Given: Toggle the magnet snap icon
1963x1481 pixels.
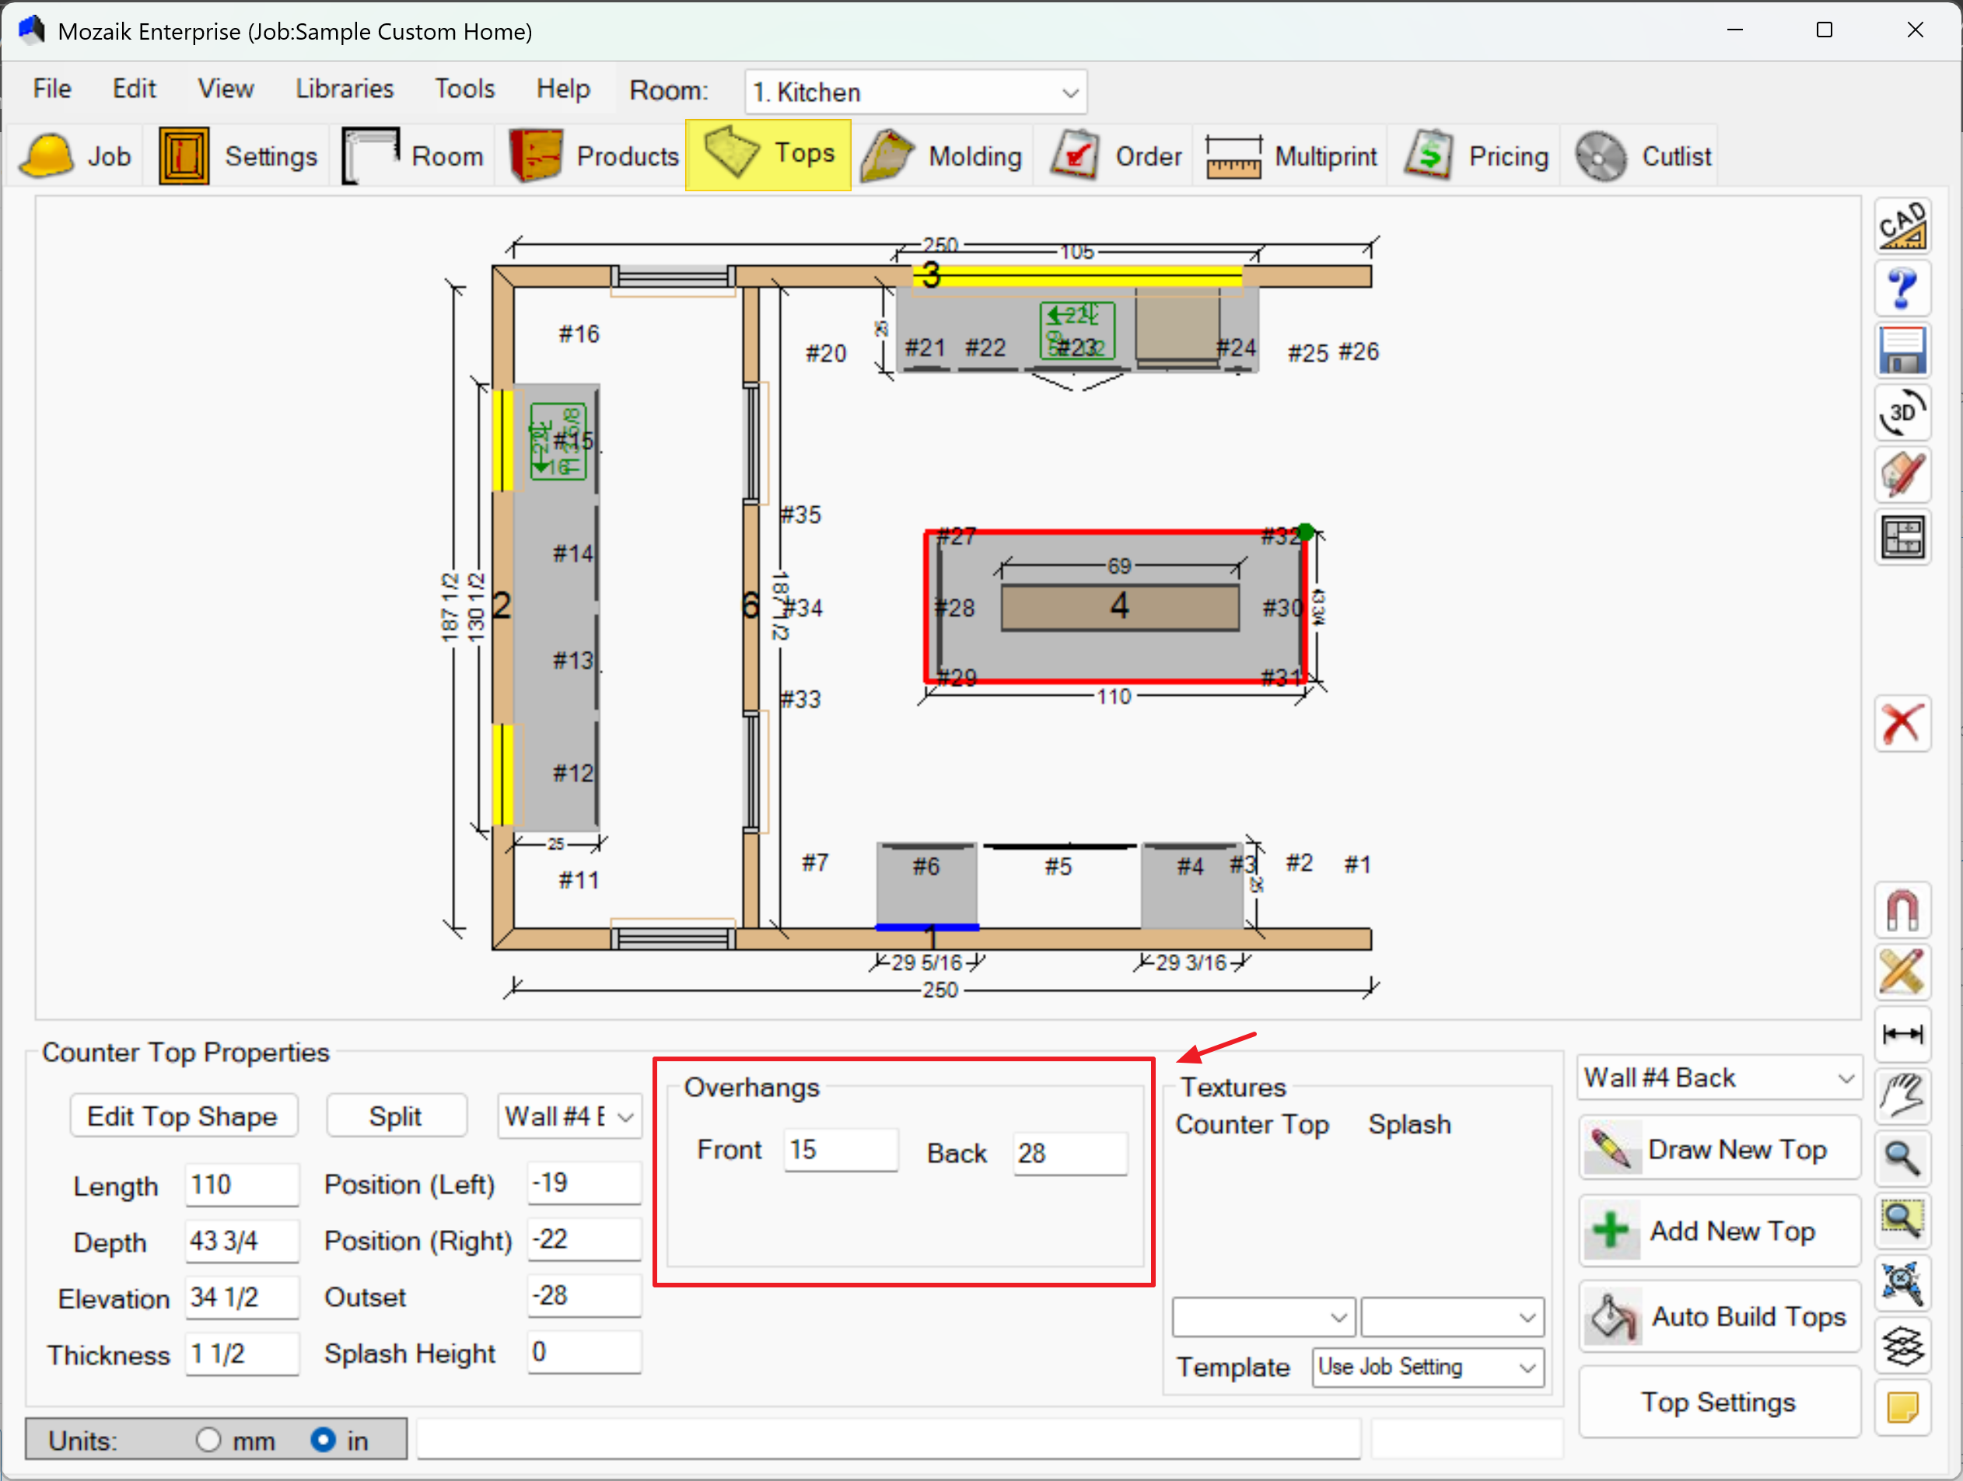Looking at the screenshot, I should point(1902,911).
